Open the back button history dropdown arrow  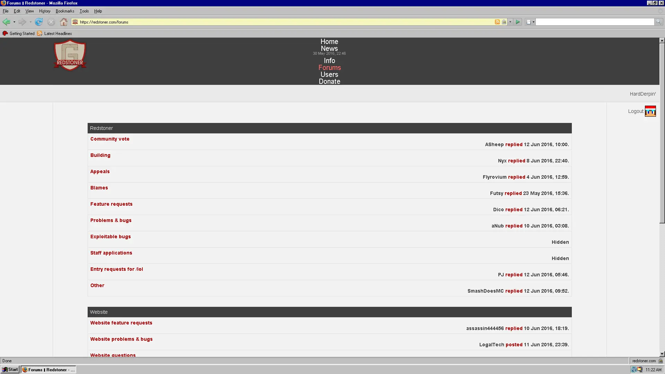[14, 22]
